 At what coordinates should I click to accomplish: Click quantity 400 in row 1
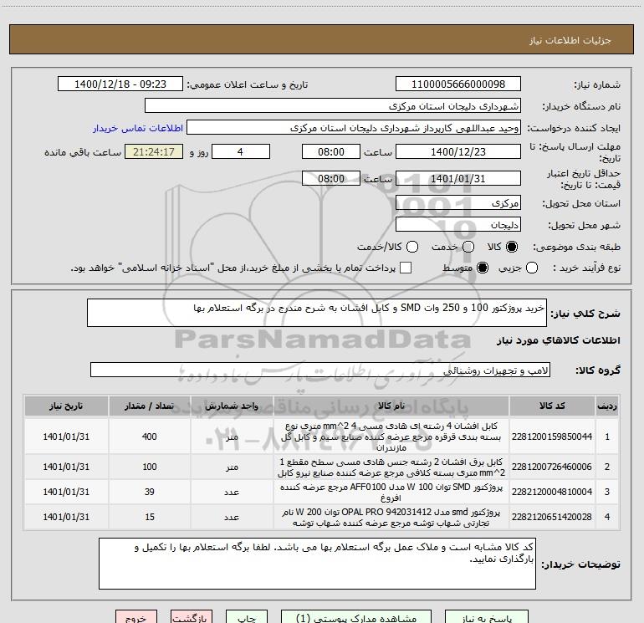tap(150, 437)
